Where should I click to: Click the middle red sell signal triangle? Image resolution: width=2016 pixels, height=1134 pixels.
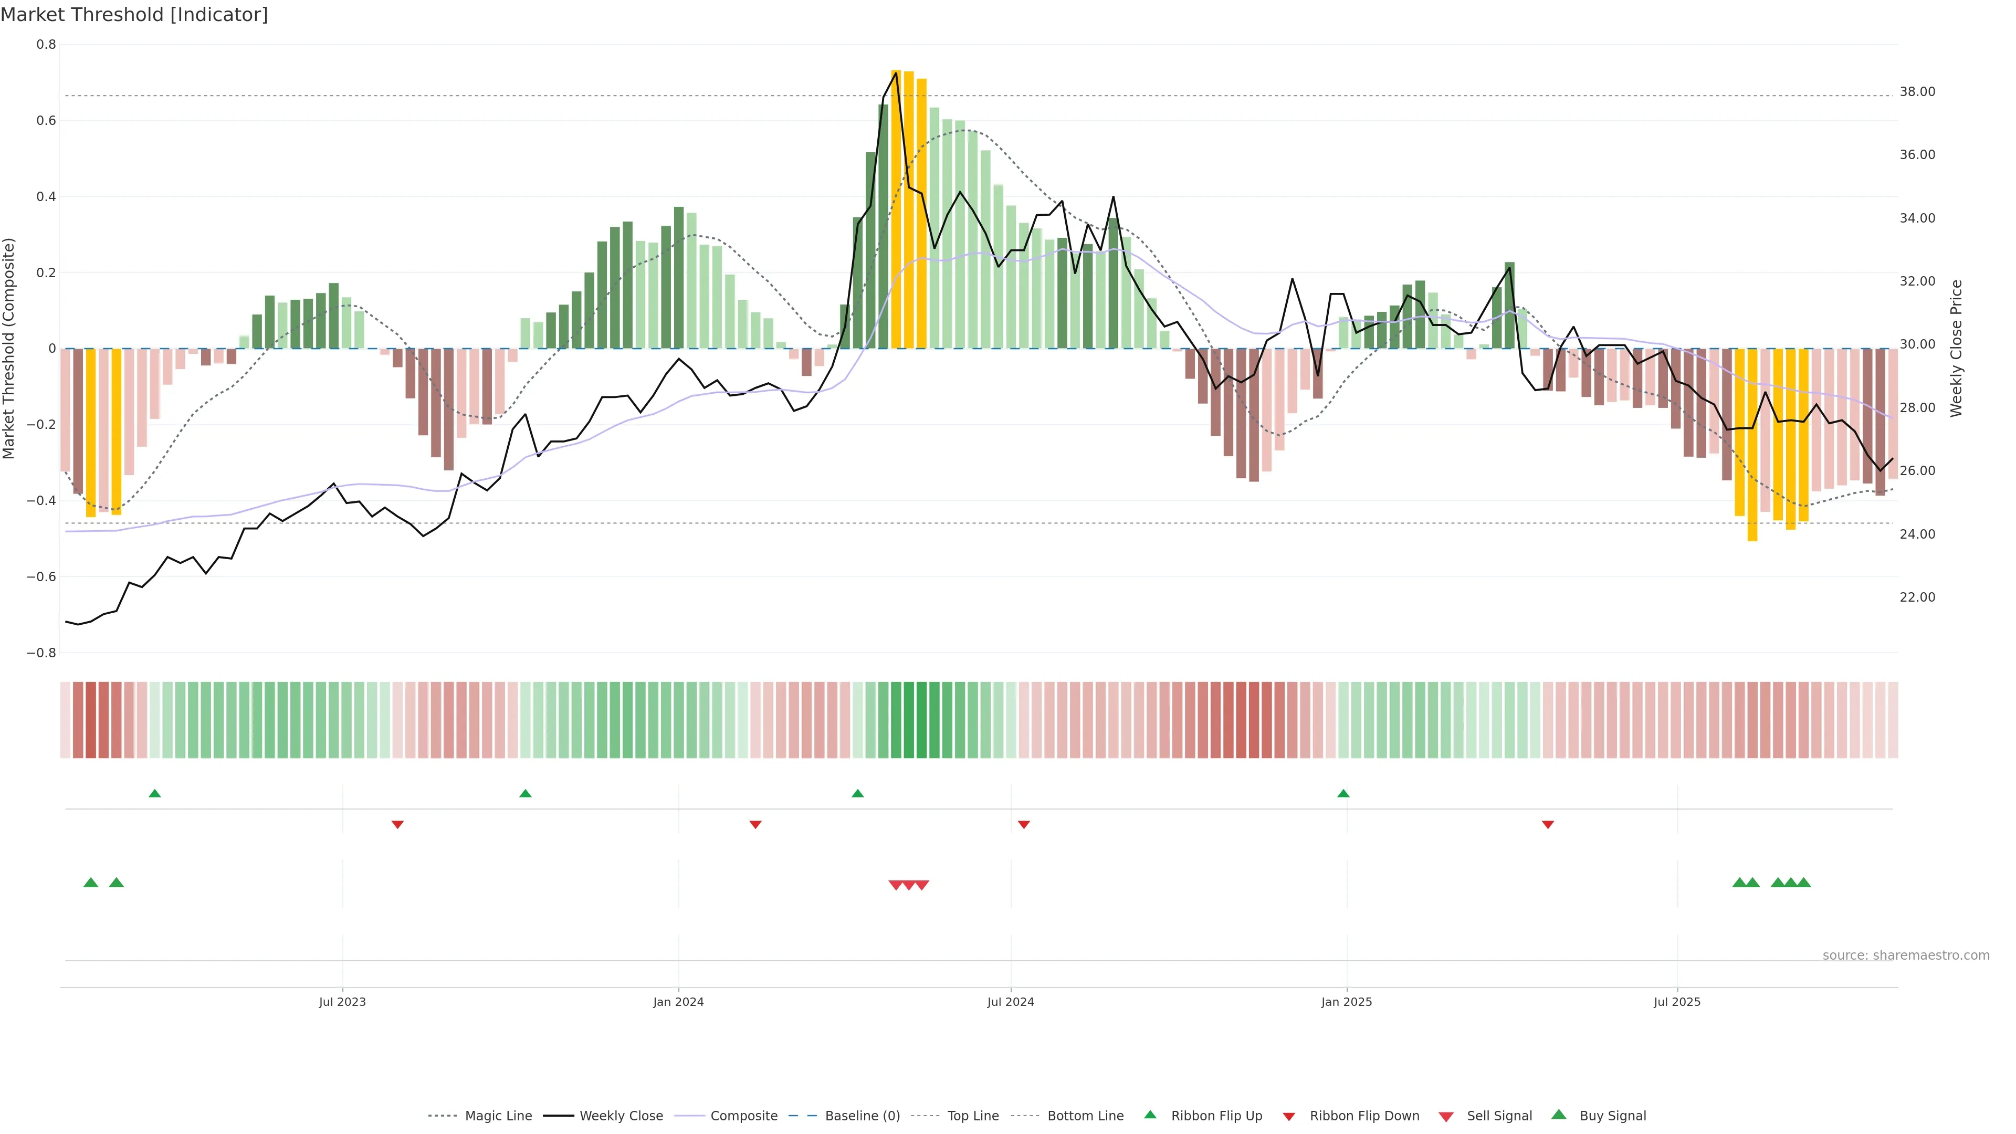pyautogui.click(x=909, y=885)
